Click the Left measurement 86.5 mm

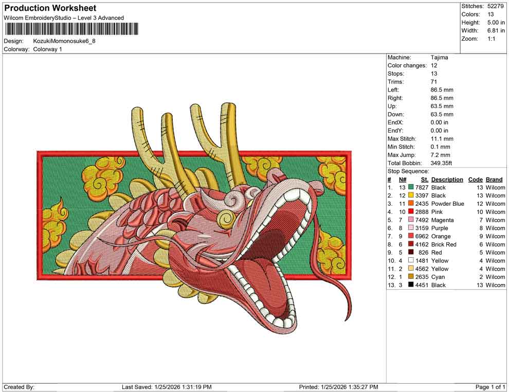[442, 90]
